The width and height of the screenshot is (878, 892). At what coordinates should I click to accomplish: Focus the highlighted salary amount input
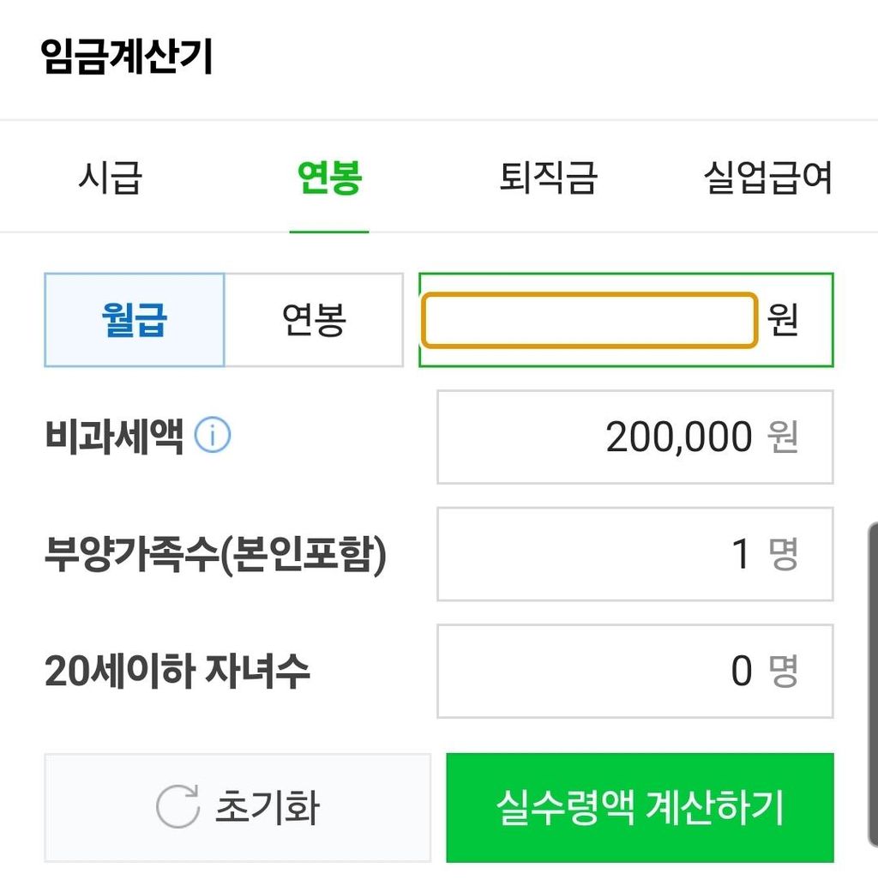pyautogui.click(x=590, y=320)
